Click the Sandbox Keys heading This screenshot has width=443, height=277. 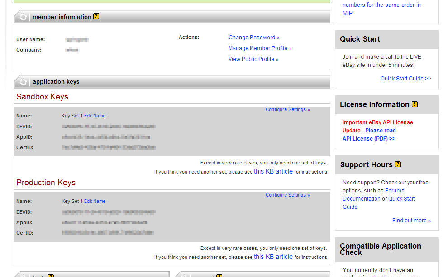click(x=42, y=96)
